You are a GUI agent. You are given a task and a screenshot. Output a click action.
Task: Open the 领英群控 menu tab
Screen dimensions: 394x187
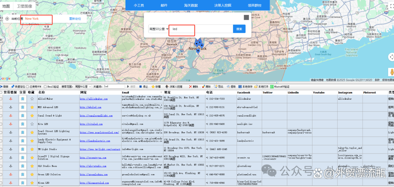coord(255,5)
